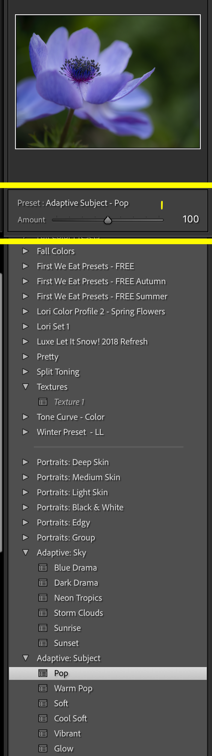Viewport: 212px width, 756px height.
Task: Collapse the Adaptive: Subject group
Action: [x=26, y=658]
